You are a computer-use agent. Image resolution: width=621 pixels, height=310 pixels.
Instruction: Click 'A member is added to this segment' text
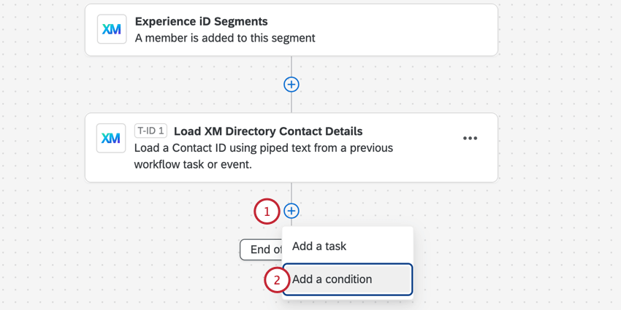225,38
